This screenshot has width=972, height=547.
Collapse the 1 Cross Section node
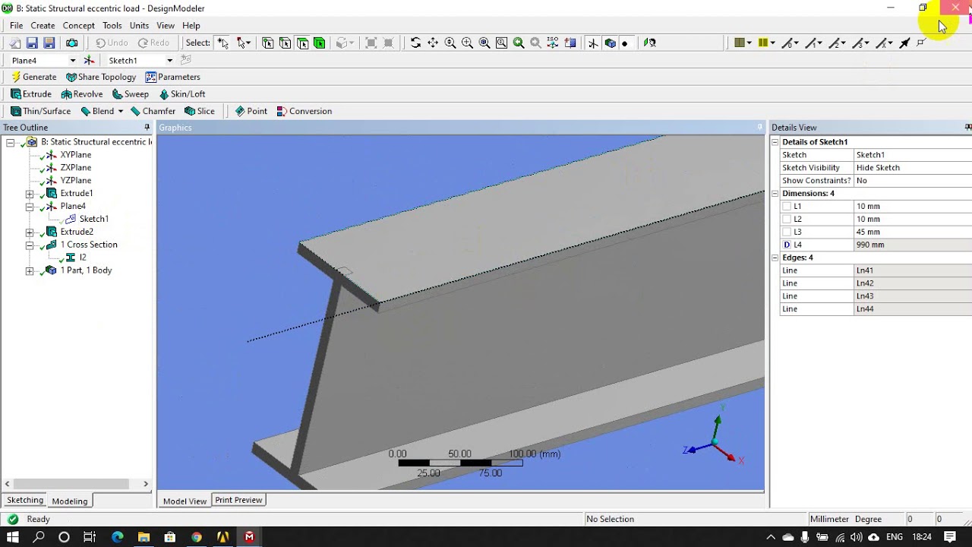click(x=30, y=245)
